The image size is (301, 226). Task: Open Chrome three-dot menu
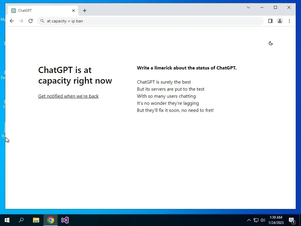(x=289, y=21)
